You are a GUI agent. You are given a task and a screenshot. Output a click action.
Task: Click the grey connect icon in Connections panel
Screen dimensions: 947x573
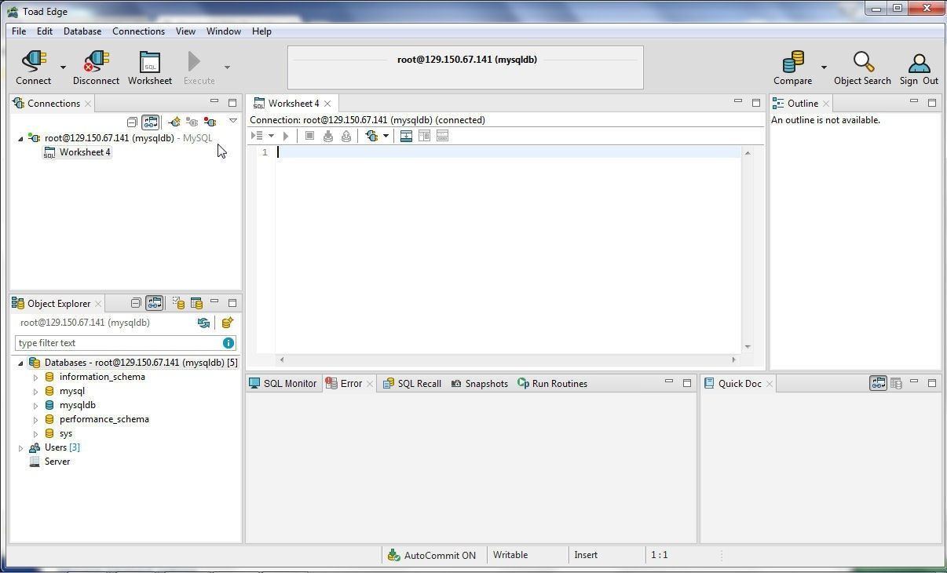[192, 122]
